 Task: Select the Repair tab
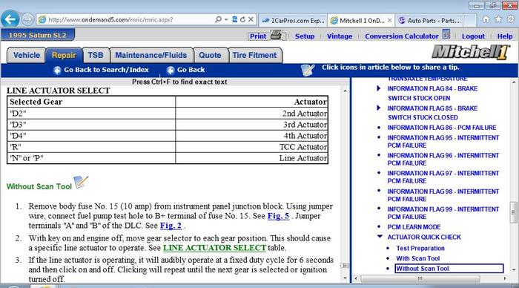point(64,56)
